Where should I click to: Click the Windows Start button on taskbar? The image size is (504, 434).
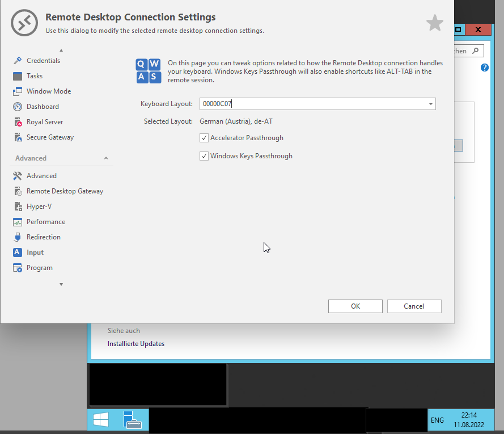point(101,420)
